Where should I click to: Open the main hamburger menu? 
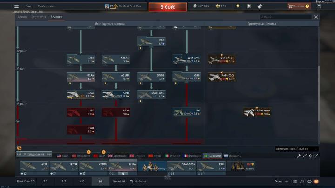click(16, 6)
